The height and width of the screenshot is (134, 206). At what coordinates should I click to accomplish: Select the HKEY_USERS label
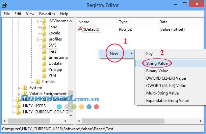[x=34, y=106]
